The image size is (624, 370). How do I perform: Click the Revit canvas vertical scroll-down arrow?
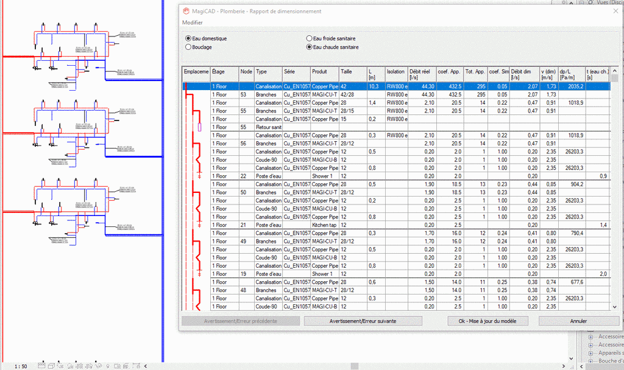tap(571, 358)
